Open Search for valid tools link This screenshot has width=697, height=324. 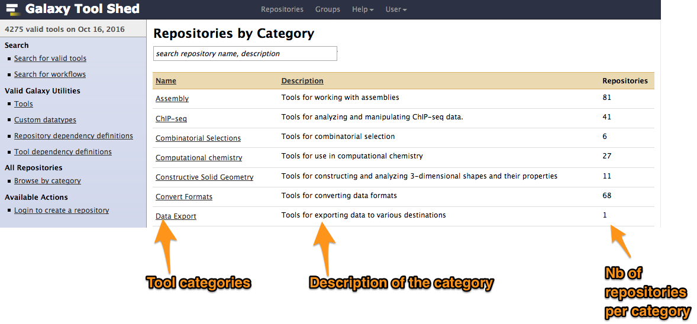point(50,58)
